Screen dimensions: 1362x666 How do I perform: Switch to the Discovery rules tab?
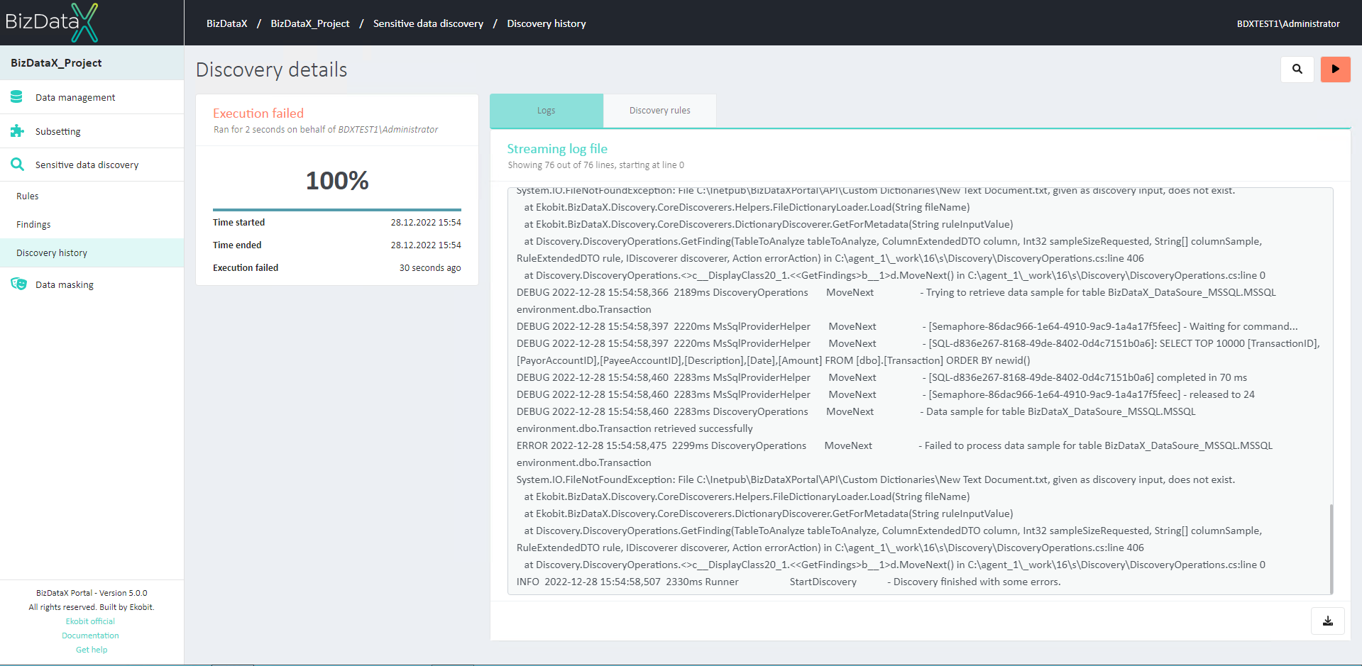(x=660, y=111)
